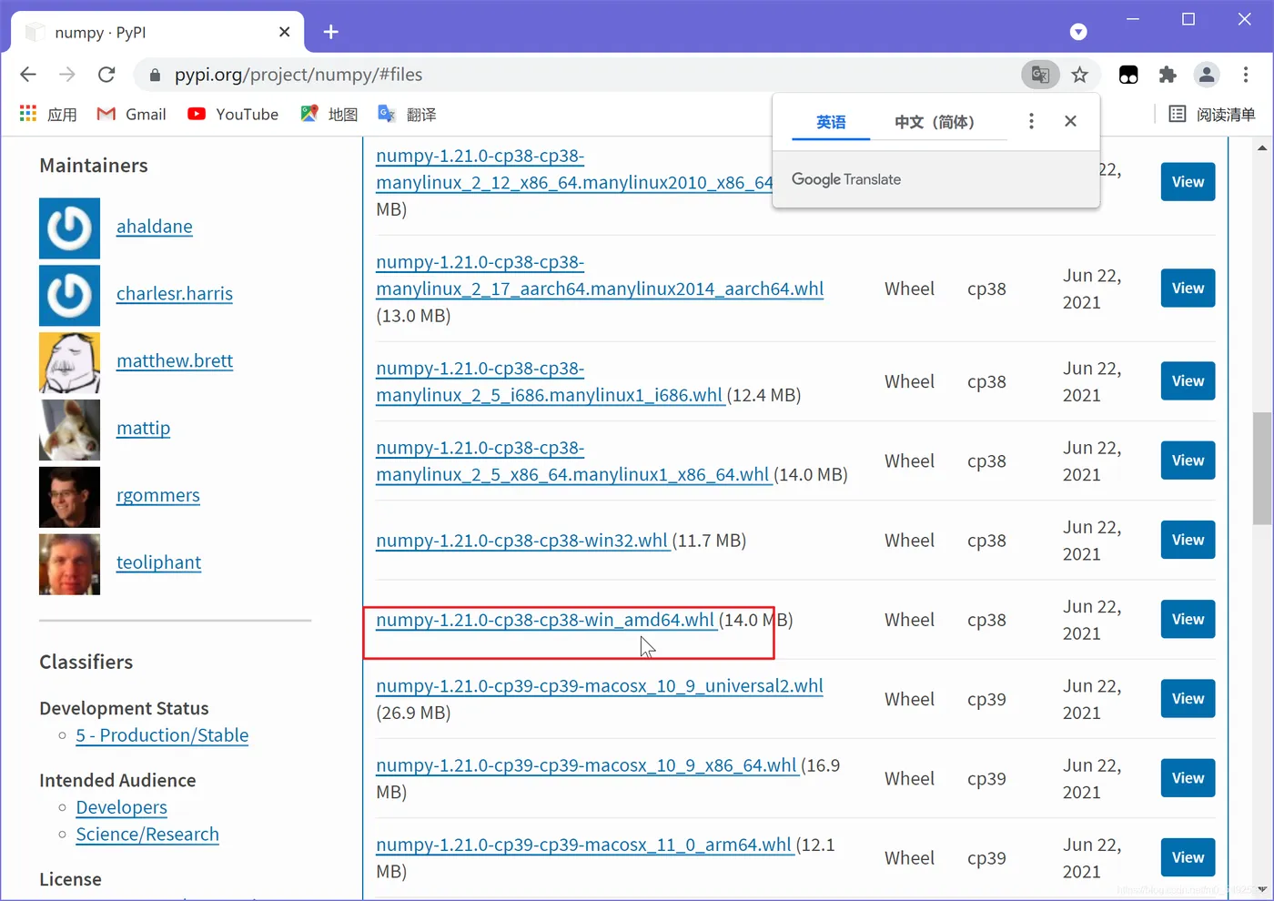Open the YouTube bookmark
The height and width of the screenshot is (901, 1274).
[x=233, y=114]
